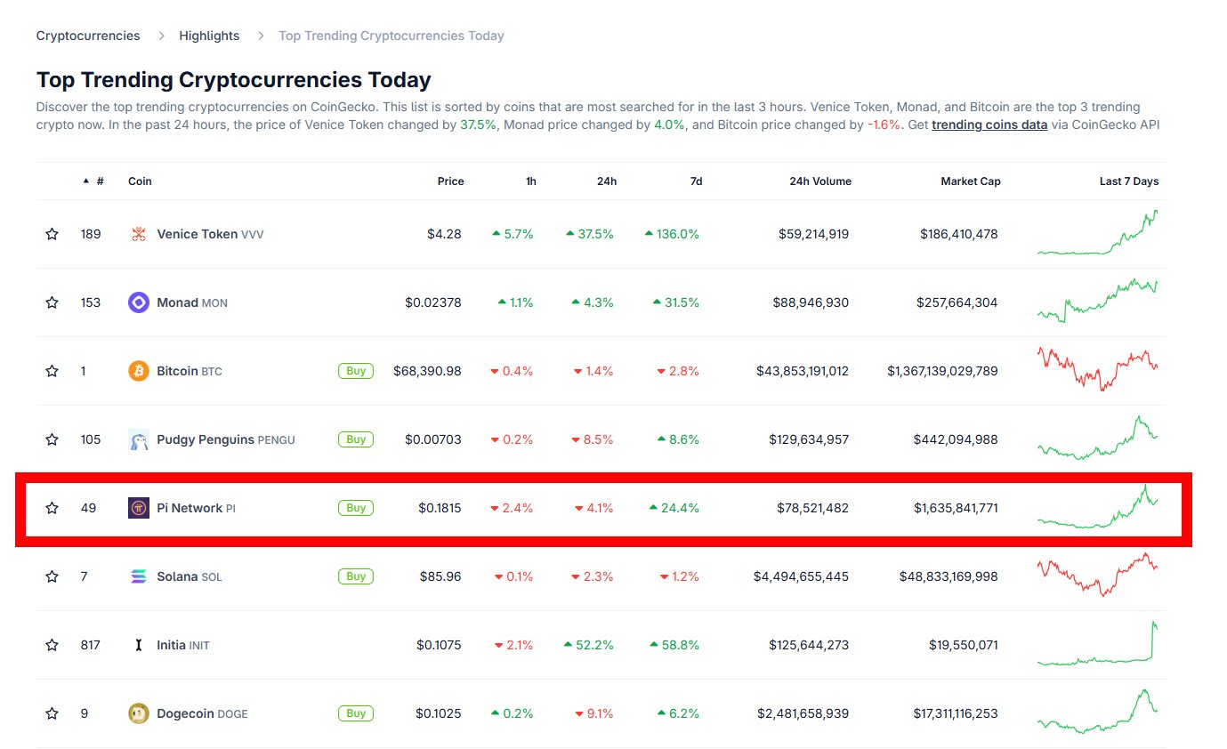1227x749 pixels.
Task: Click the Initia logo icon
Action: [x=138, y=645]
